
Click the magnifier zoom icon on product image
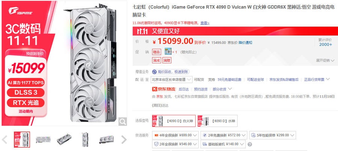(123, 122)
